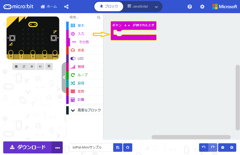The image size is (240, 155).
Task: Click the ダウンロード button
Action: tap(27, 147)
